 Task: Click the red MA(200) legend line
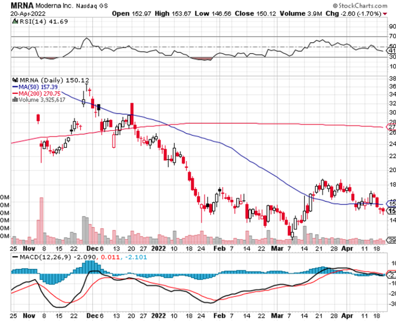tap(14, 93)
